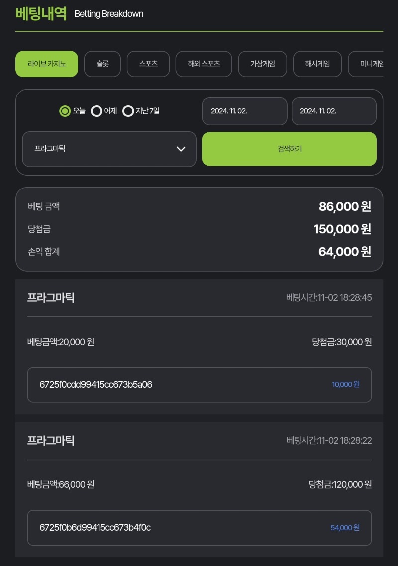
Task: Switch to the 미니게임 tab
Action: pos(366,64)
